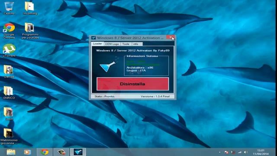This screenshot has height=156, width=277.
Task: Select the Matrimonio giovanna folder
Action: click(x=9, y=136)
